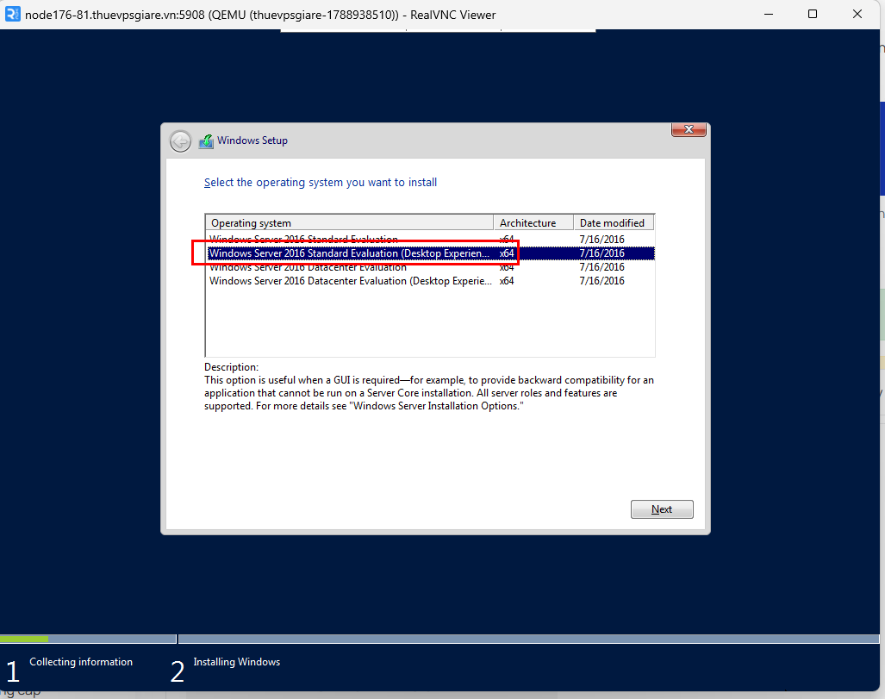Viewport: 885px width, 699px height.
Task: Click the 'Installing Windows' step label
Action: [x=236, y=662]
